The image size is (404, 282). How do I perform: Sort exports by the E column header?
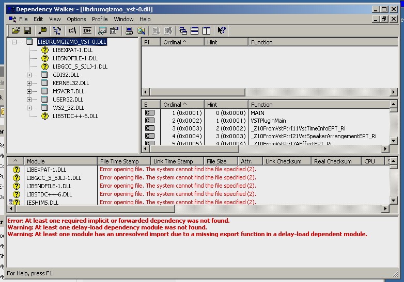151,105
